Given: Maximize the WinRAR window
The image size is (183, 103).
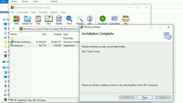Looking at the screenshot, I should [x=138, y=7].
